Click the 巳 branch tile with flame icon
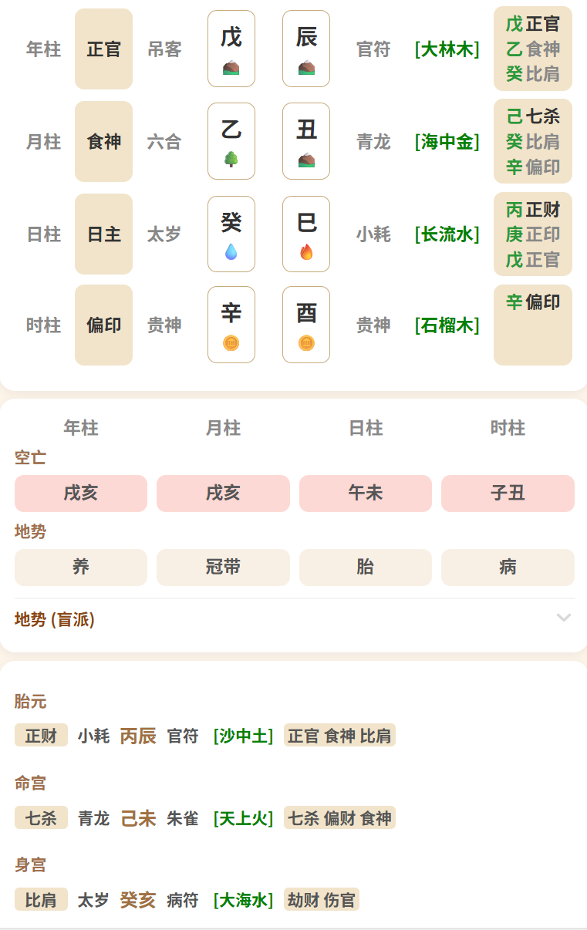Viewport: 587px width, 930px height. (306, 234)
